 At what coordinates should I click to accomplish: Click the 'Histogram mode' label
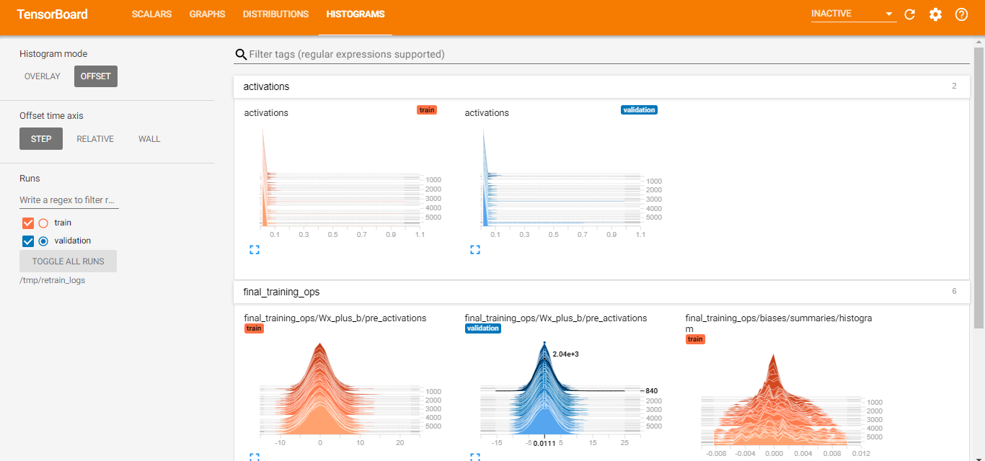[x=53, y=54]
